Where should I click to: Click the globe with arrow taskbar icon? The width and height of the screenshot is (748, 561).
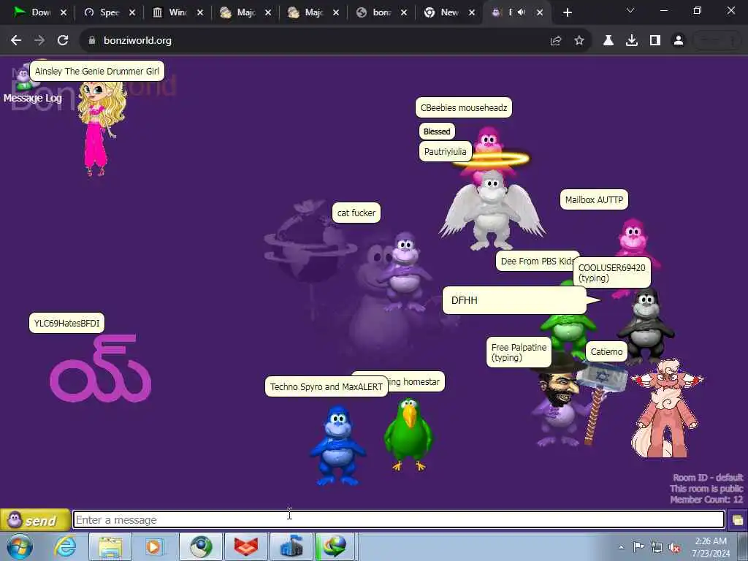click(x=336, y=546)
